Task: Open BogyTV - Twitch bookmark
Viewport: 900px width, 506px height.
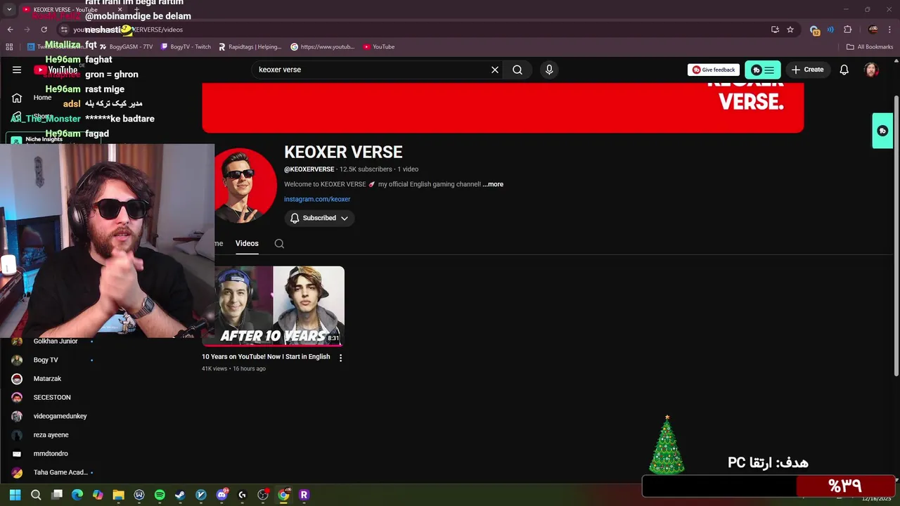Action: [x=186, y=47]
